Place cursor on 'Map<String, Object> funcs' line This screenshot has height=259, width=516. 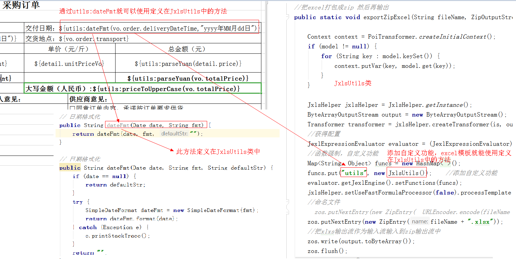[384, 163]
